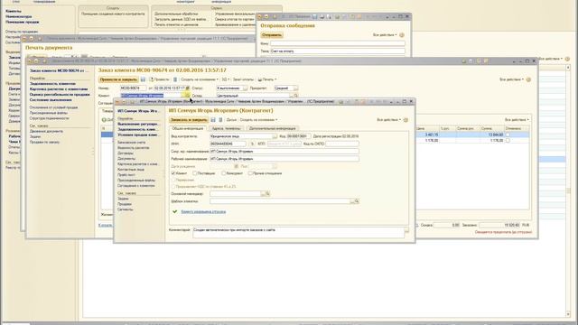Click the list icon next to contractor save icon

220,120
